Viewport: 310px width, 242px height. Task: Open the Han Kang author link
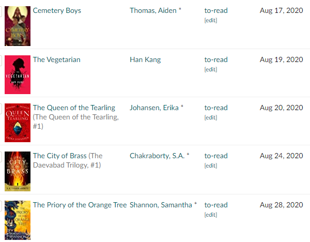(145, 59)
